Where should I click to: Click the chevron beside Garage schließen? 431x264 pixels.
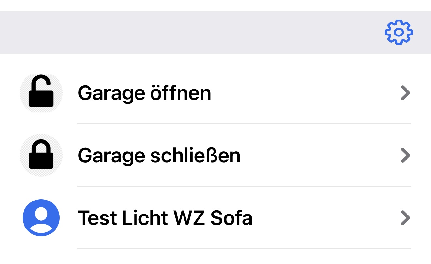[x=405, y=156]
